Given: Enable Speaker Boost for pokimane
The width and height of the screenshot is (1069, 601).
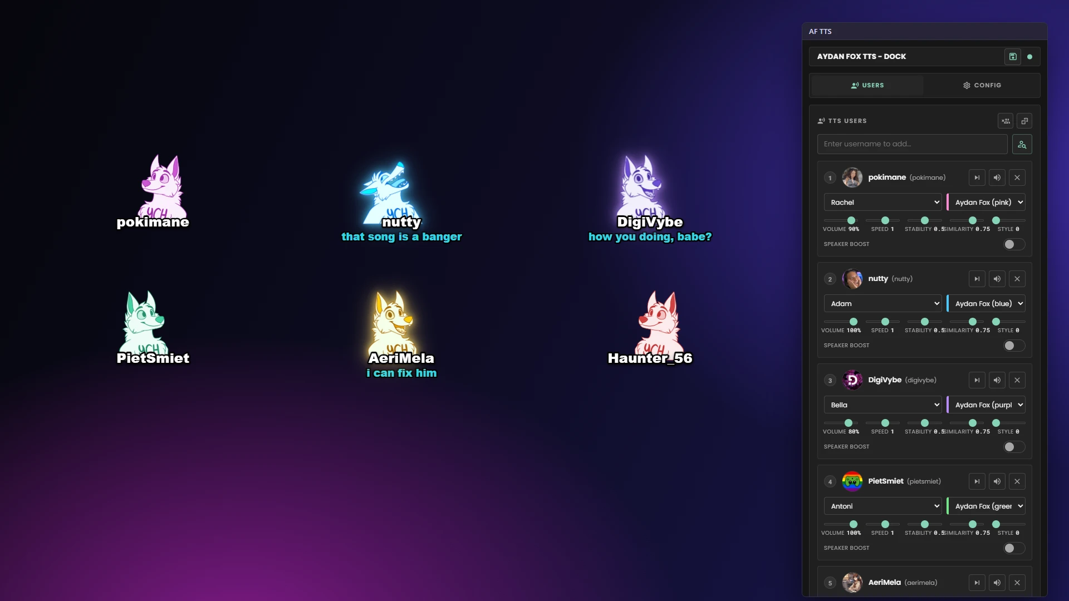Looking at the screenshot, I should (x=1014, y=244).
